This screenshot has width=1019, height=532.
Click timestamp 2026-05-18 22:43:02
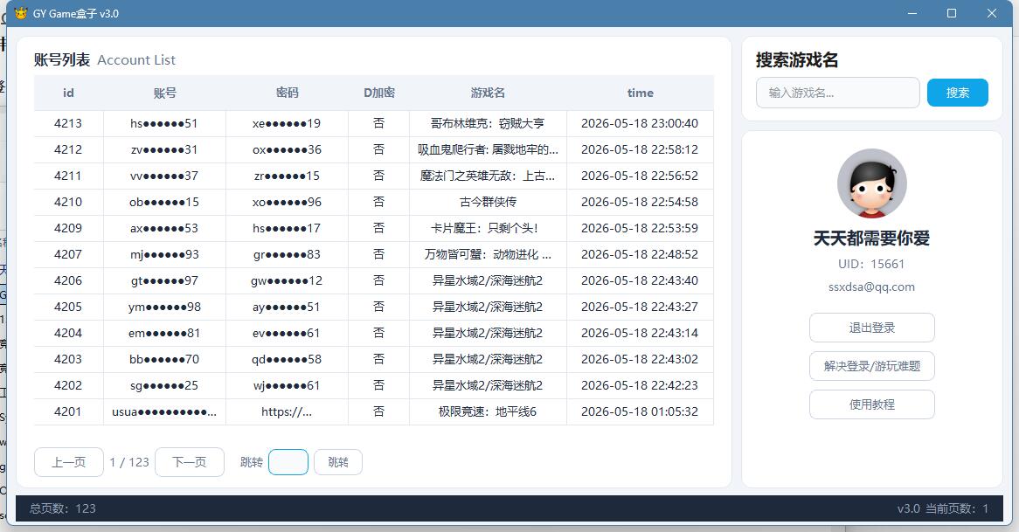pos(640,359)
